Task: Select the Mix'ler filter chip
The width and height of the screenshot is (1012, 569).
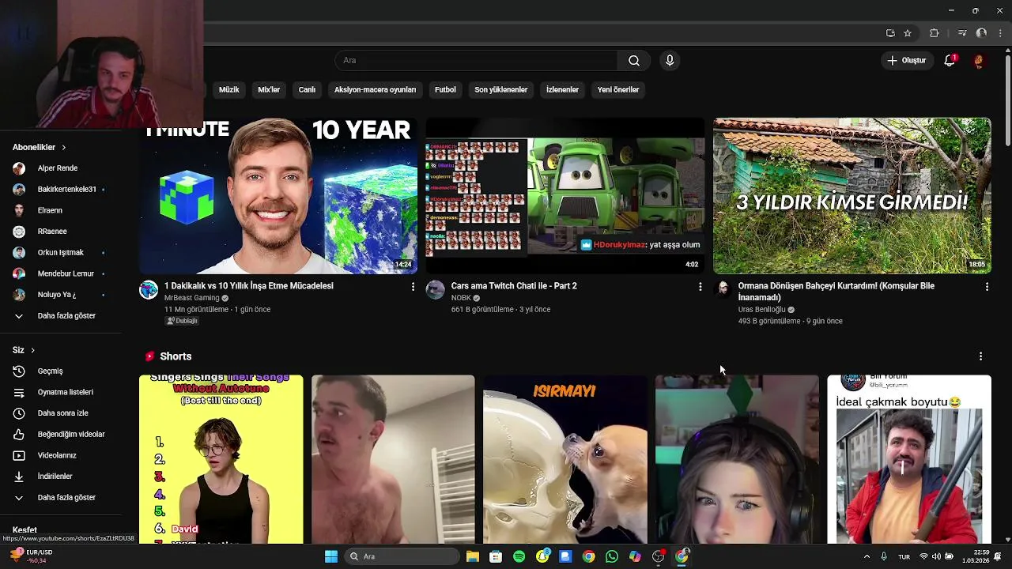Action: coord(269,90)
